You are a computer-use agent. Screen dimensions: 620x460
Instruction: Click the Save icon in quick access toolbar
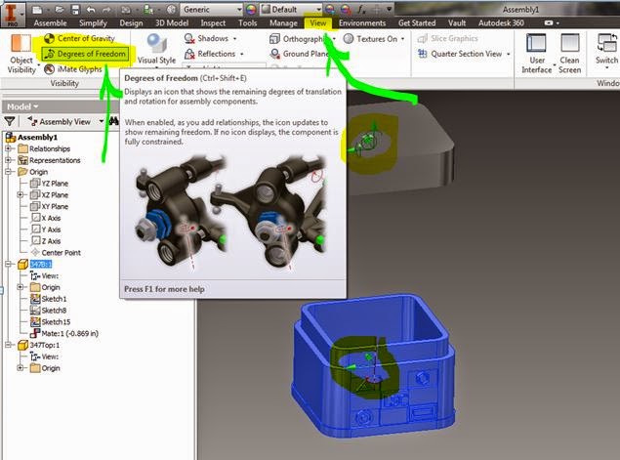point(75,9)
